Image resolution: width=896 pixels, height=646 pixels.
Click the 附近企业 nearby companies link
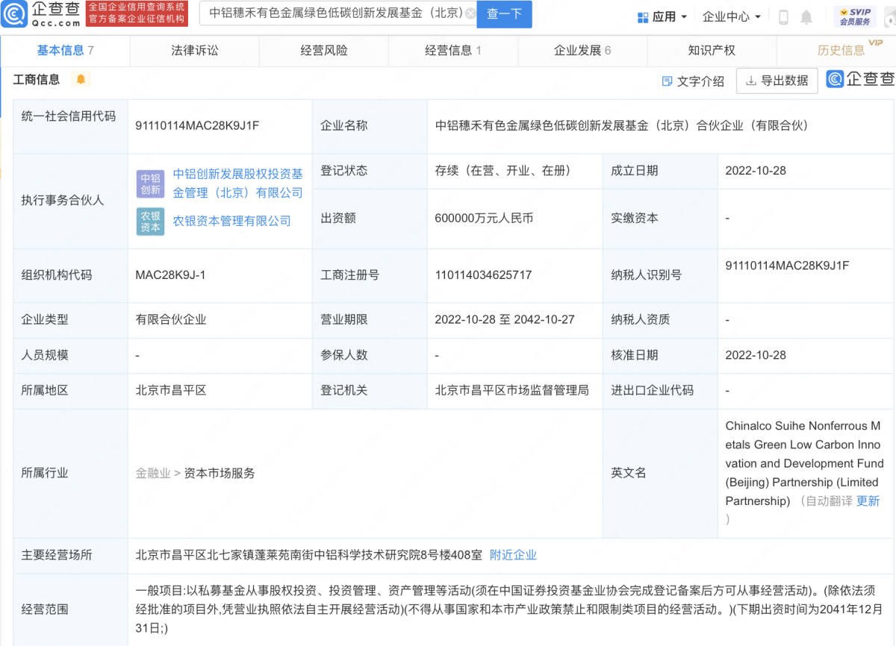point(513,555)
